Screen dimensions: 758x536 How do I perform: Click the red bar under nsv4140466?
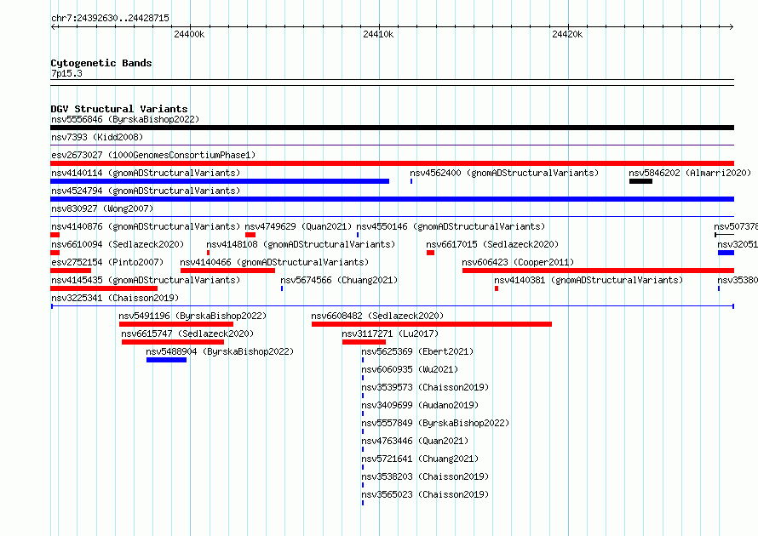coord(227,271)
